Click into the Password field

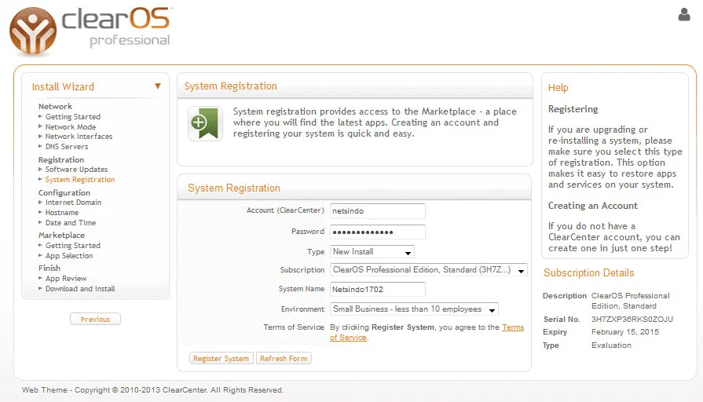[x=378, y=232]
